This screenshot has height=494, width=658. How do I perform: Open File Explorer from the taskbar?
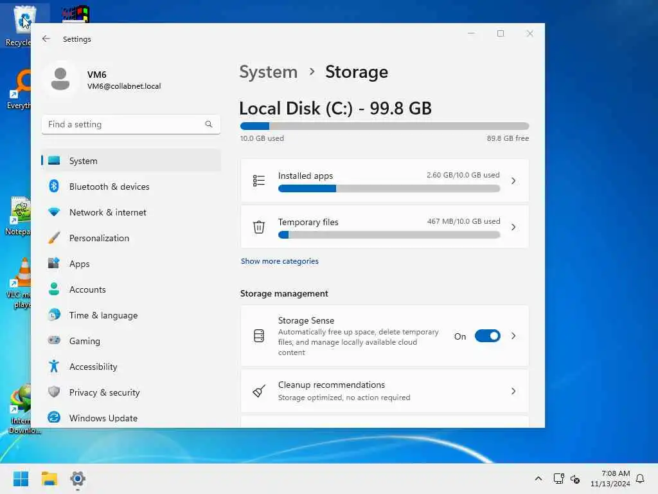pos(49,479)
